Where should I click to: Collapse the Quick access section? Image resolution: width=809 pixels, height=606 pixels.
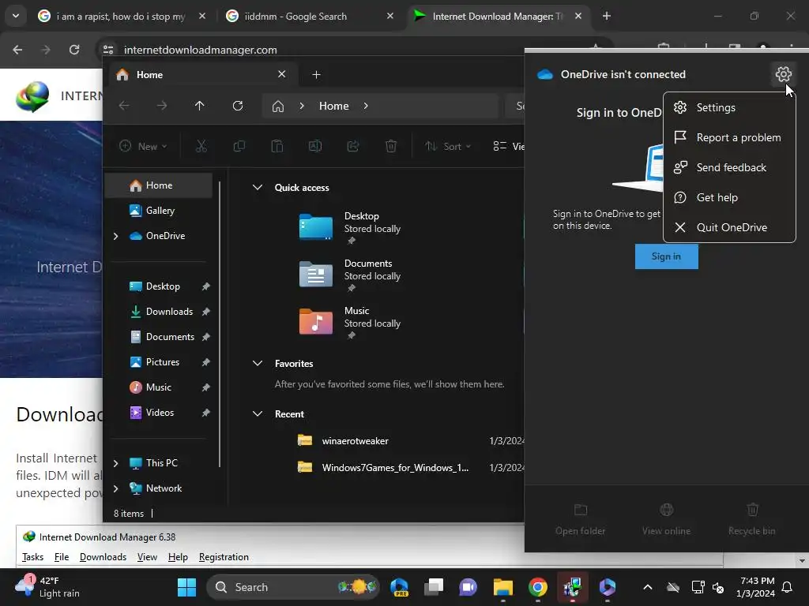[x=257, y=188]
